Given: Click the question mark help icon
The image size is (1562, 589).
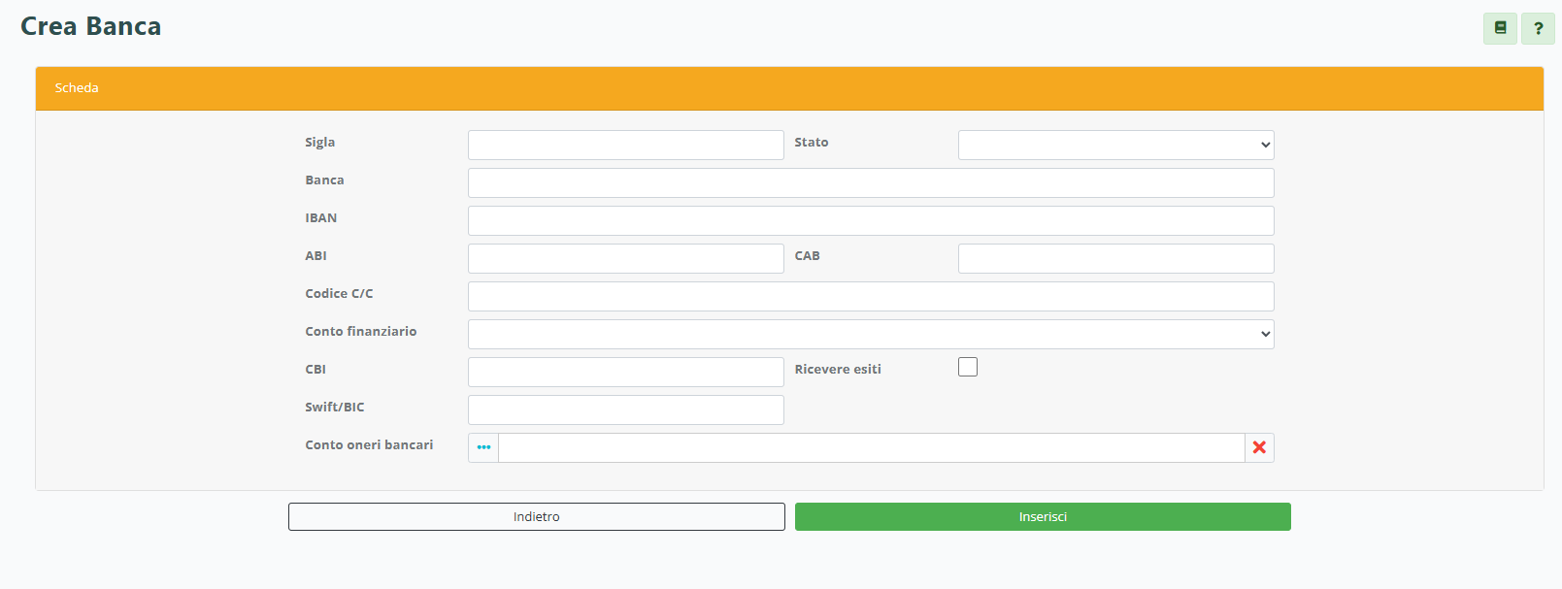Looking at the screenshot, I should (x=1538, y=28).
